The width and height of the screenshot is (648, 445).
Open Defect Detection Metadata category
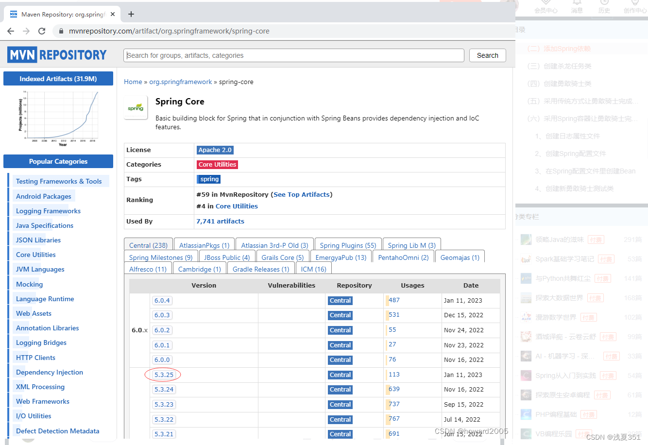(57, 431)
